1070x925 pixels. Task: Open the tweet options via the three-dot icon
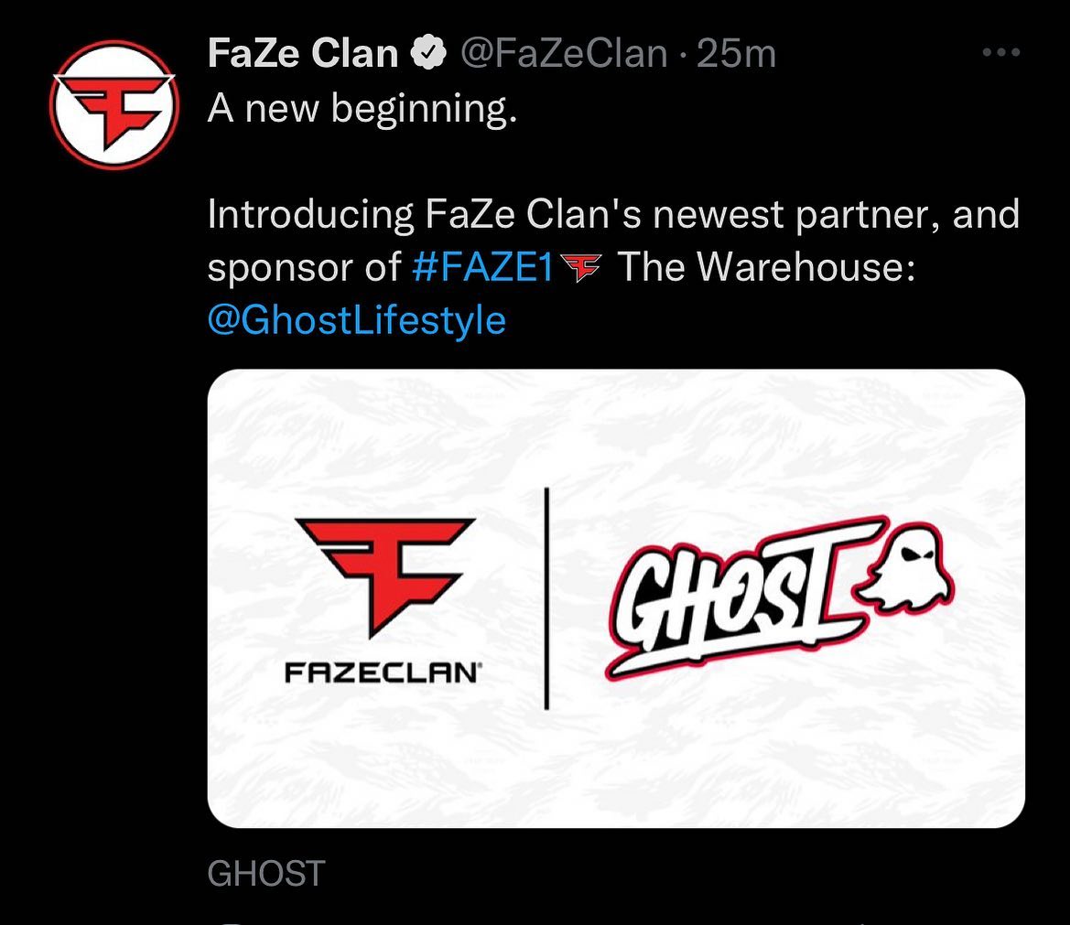coord(1000,54)
